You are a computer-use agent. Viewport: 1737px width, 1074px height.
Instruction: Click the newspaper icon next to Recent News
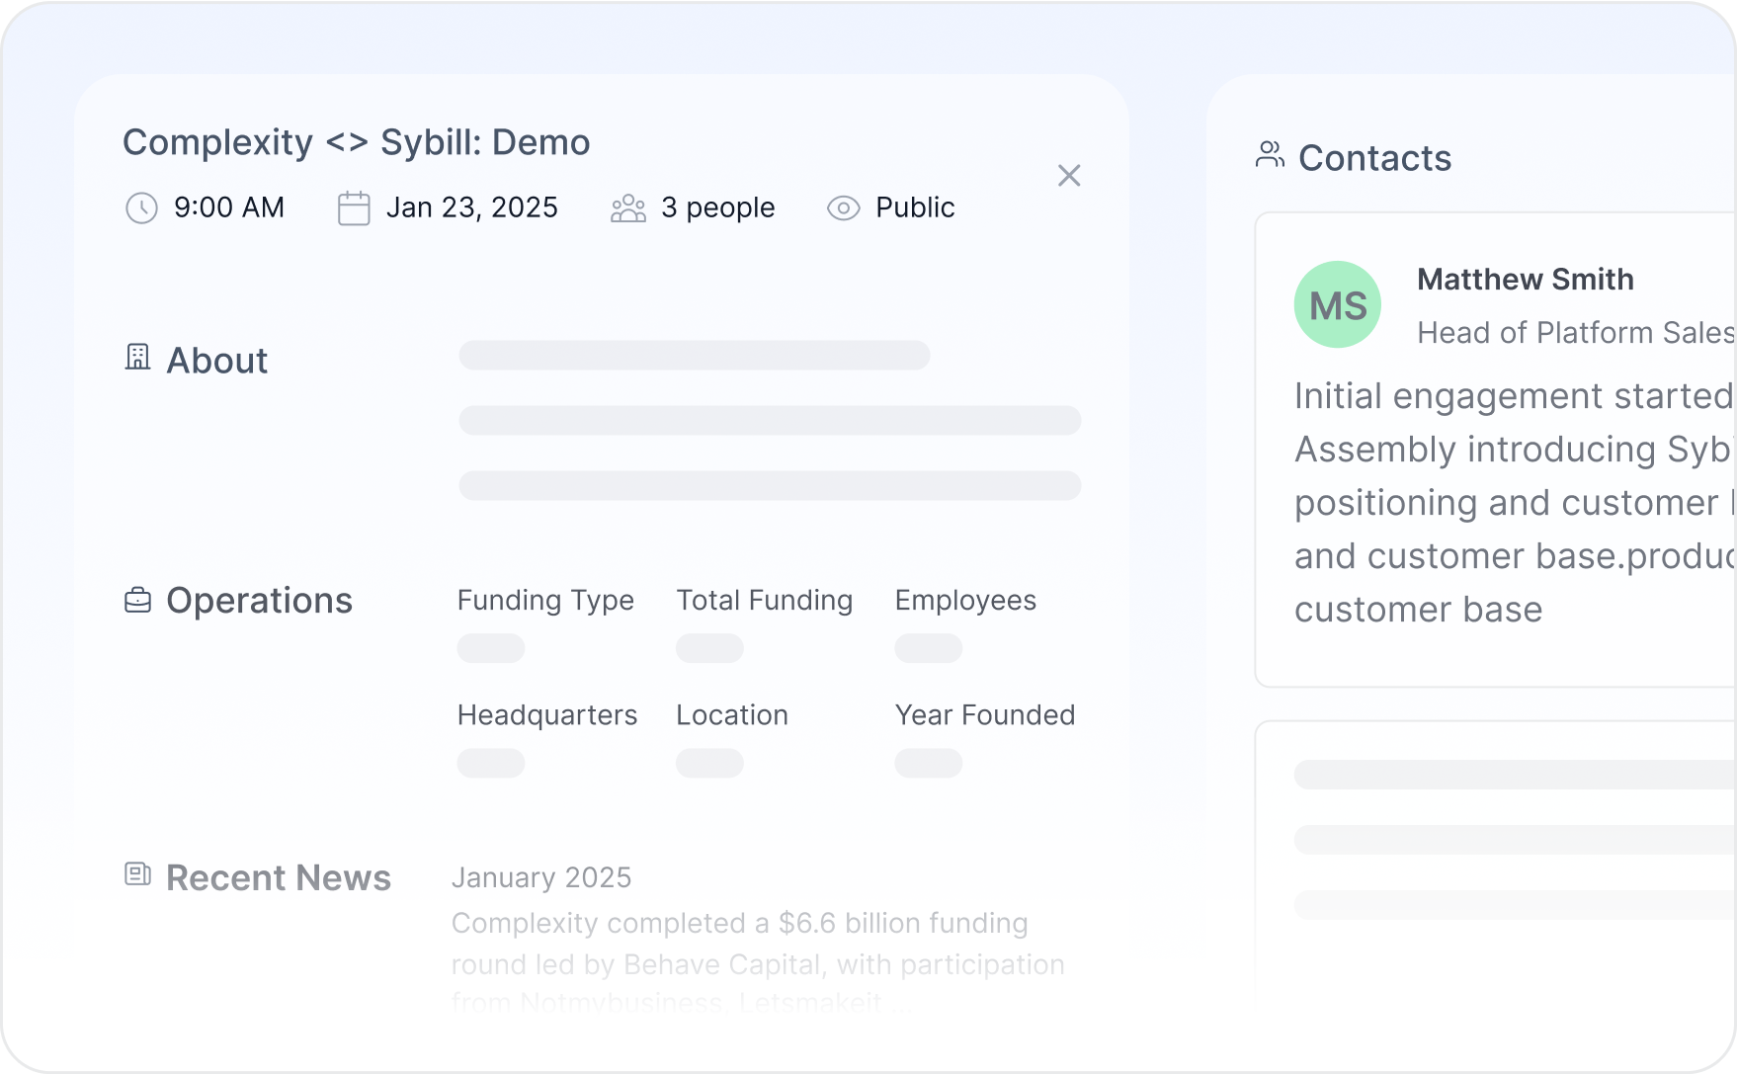pos(138,873)
